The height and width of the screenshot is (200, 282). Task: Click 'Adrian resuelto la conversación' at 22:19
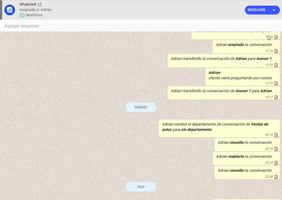pyautogui.click(x=247, y=145)
